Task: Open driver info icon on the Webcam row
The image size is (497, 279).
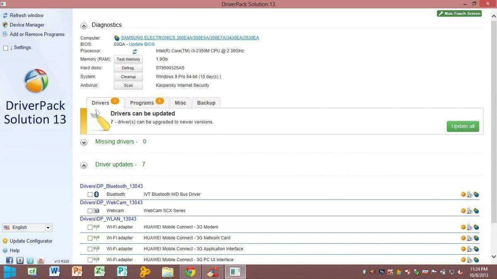Action: pos(470,211)
